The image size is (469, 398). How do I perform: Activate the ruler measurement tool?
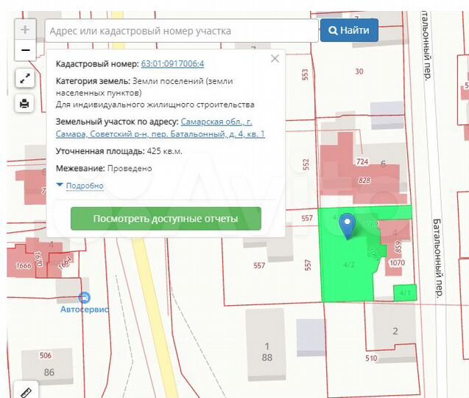[x=26, y=391]
